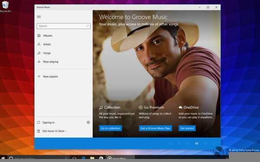This screenshot has width=260, height=162.
Task: Open the Recycle Bin desktop icon
Action: point(5,6)
